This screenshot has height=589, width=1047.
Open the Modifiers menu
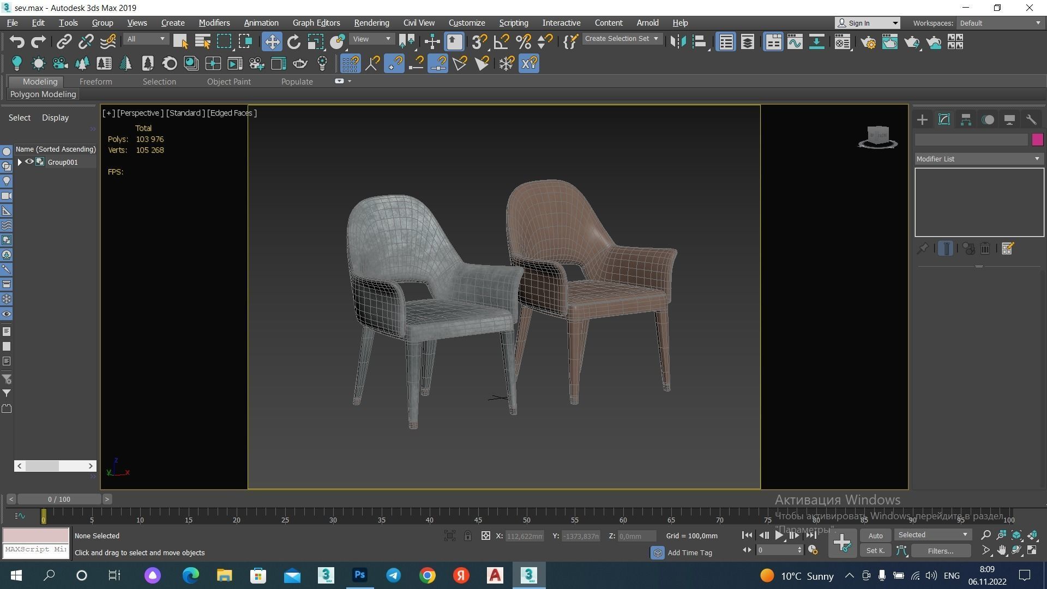coord(214,23)
